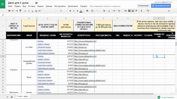
Task: Open the Инструменты menu
Action: (60, 6)
